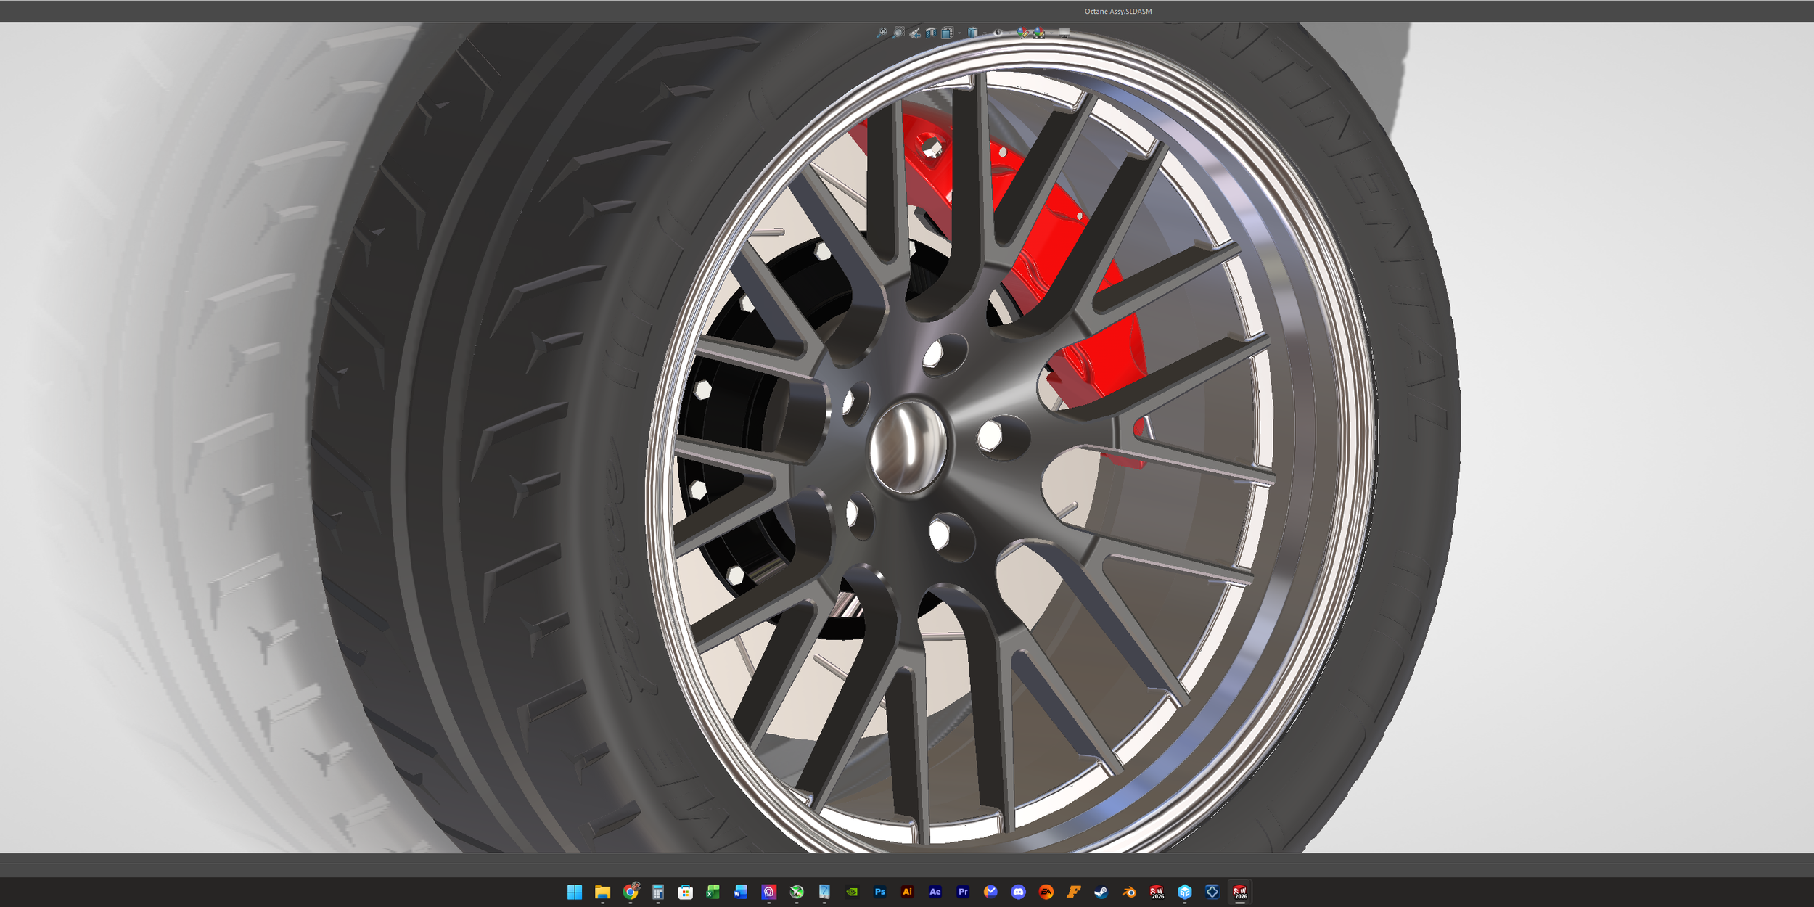
Task: Click the Zoom to Fit icon
Action: click(882, 33)
